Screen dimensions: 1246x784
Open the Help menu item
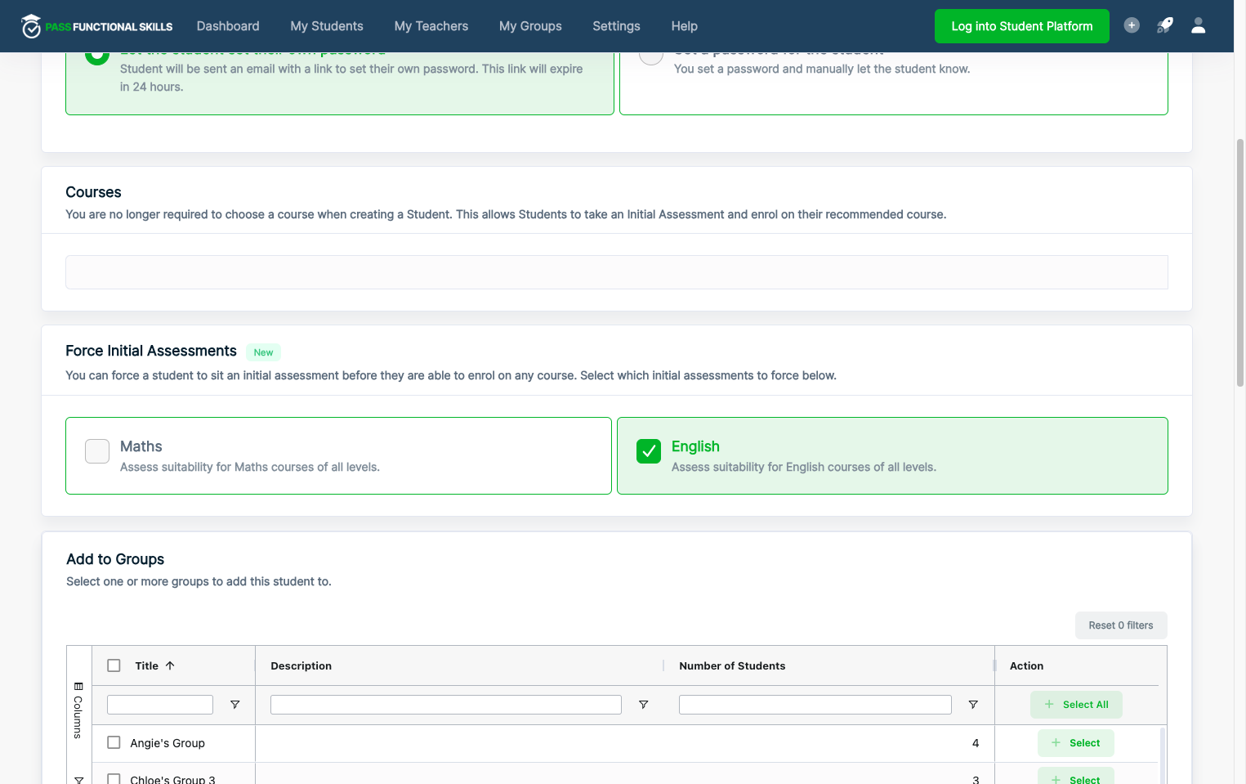684,26
